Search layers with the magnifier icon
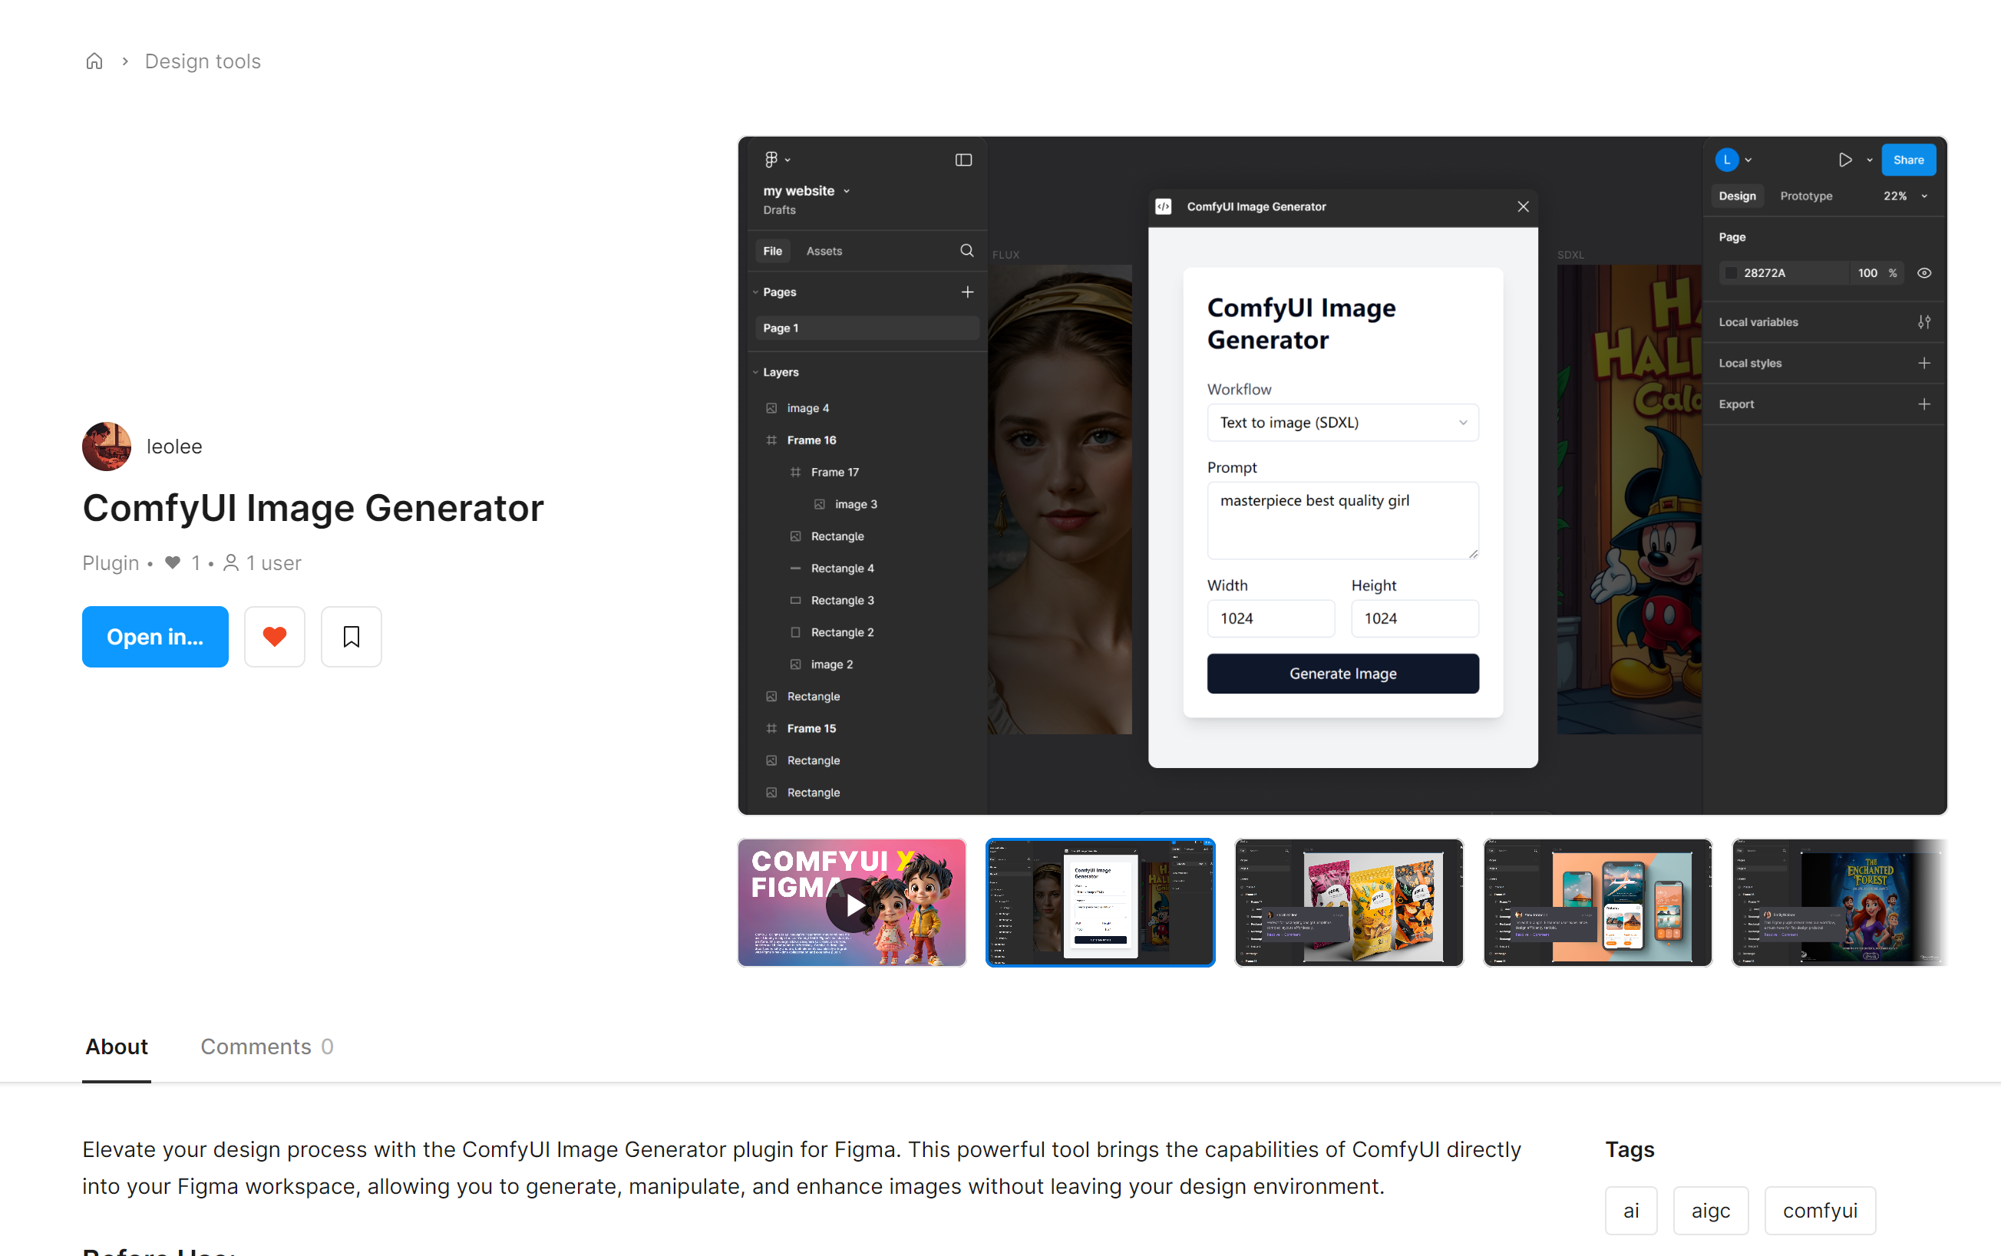The width and height of the screenshot is (2001, 1256). tap(966, 251)
